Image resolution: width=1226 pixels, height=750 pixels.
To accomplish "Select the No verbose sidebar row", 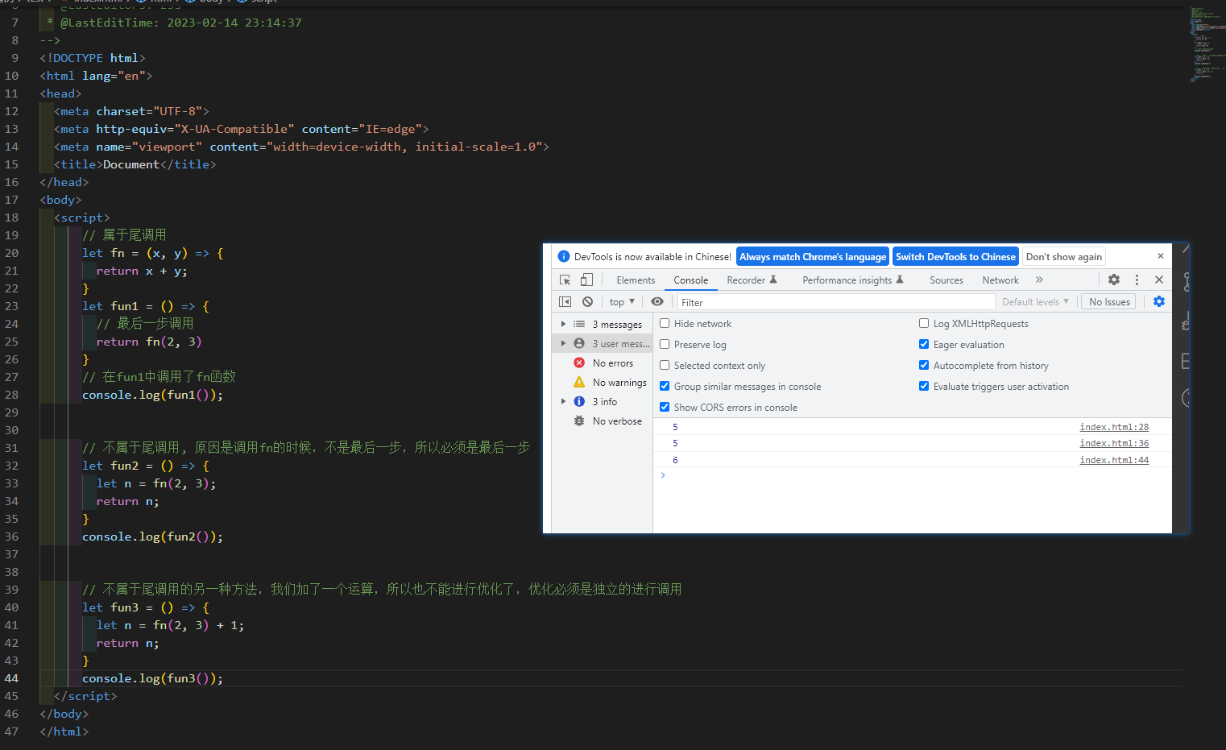I will tap(603, 421).
